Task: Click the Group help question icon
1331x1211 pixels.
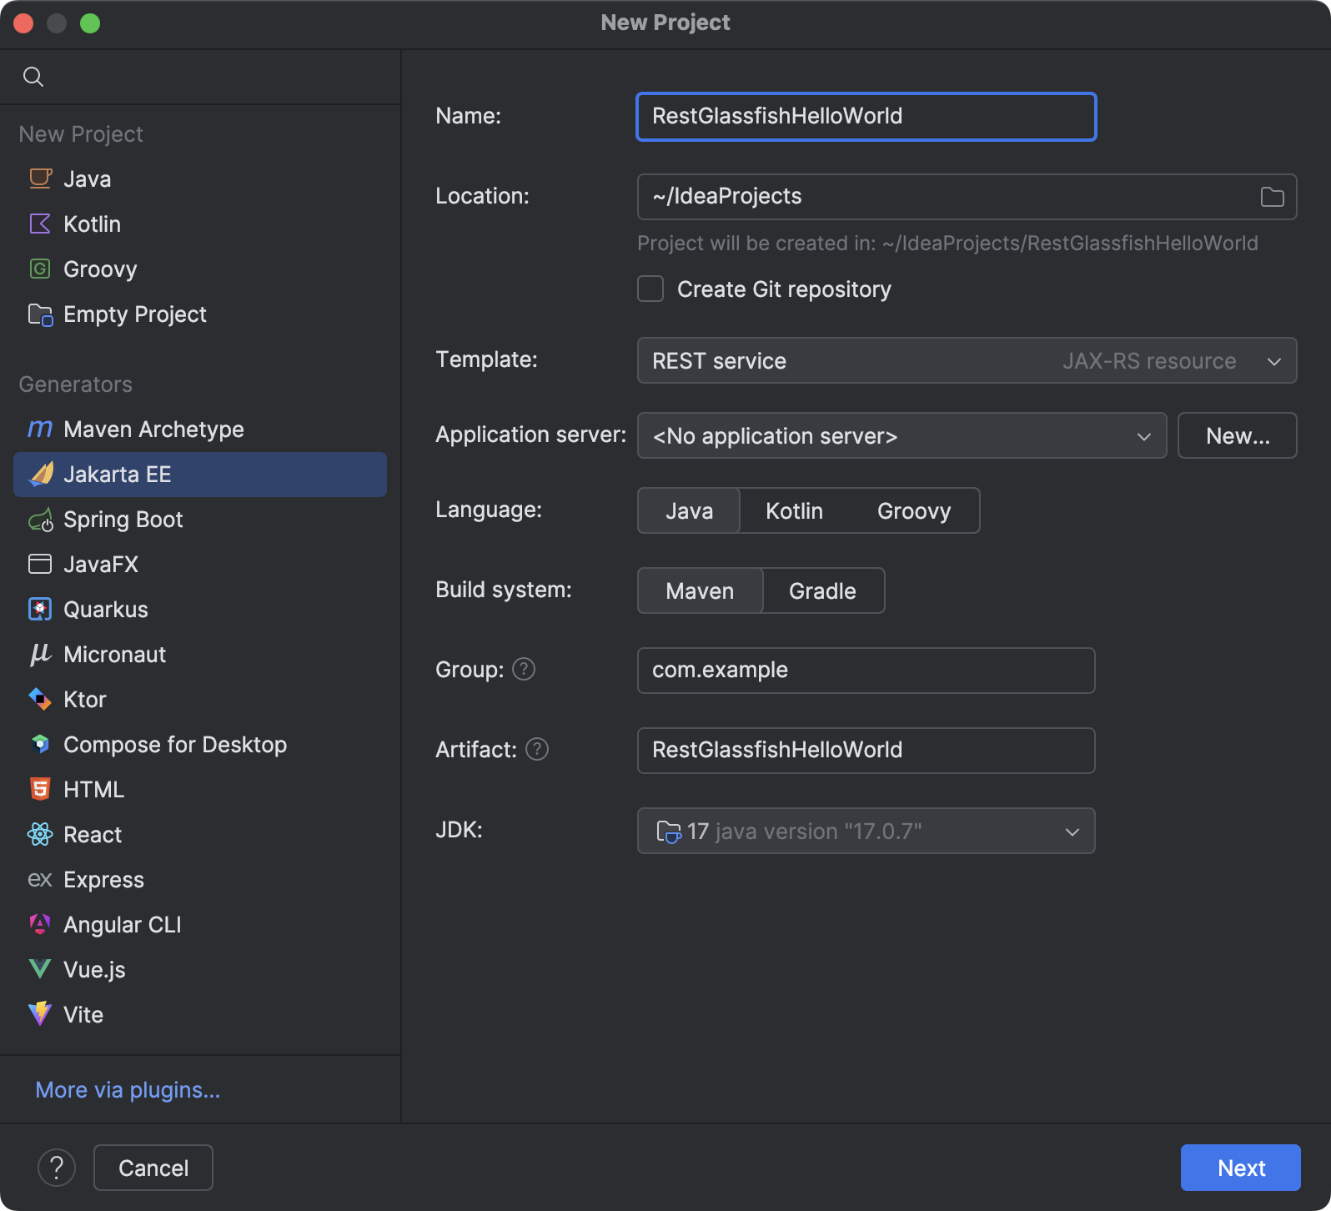Action: [524, 669]
